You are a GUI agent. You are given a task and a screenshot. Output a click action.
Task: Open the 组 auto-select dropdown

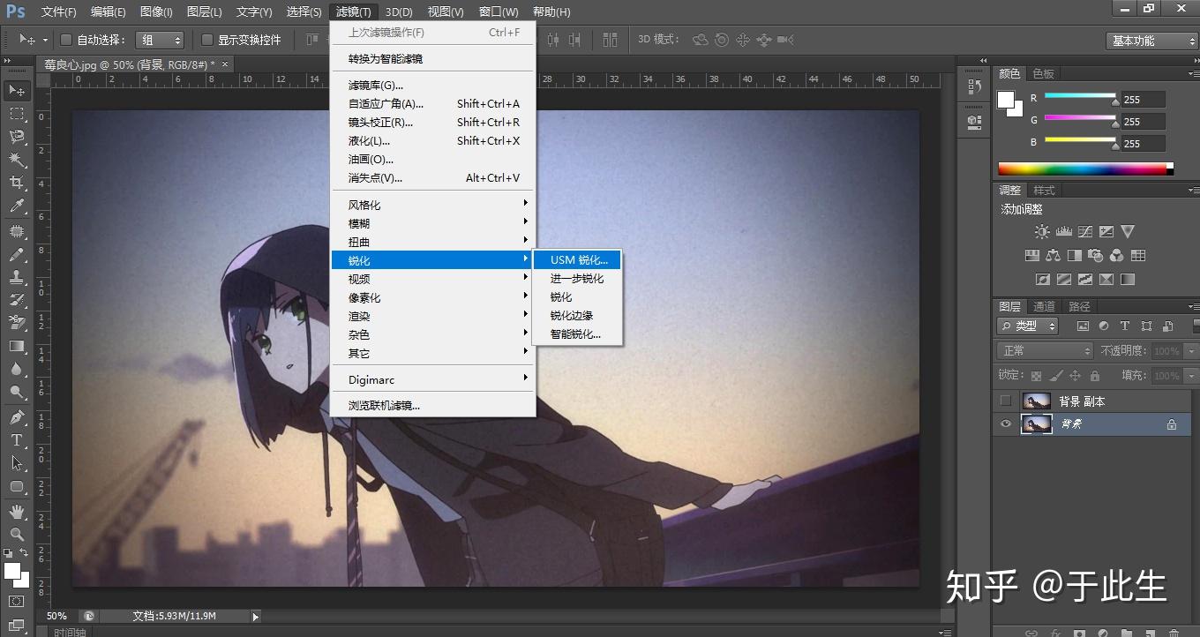pyautogui.click(x=160, y=40)
